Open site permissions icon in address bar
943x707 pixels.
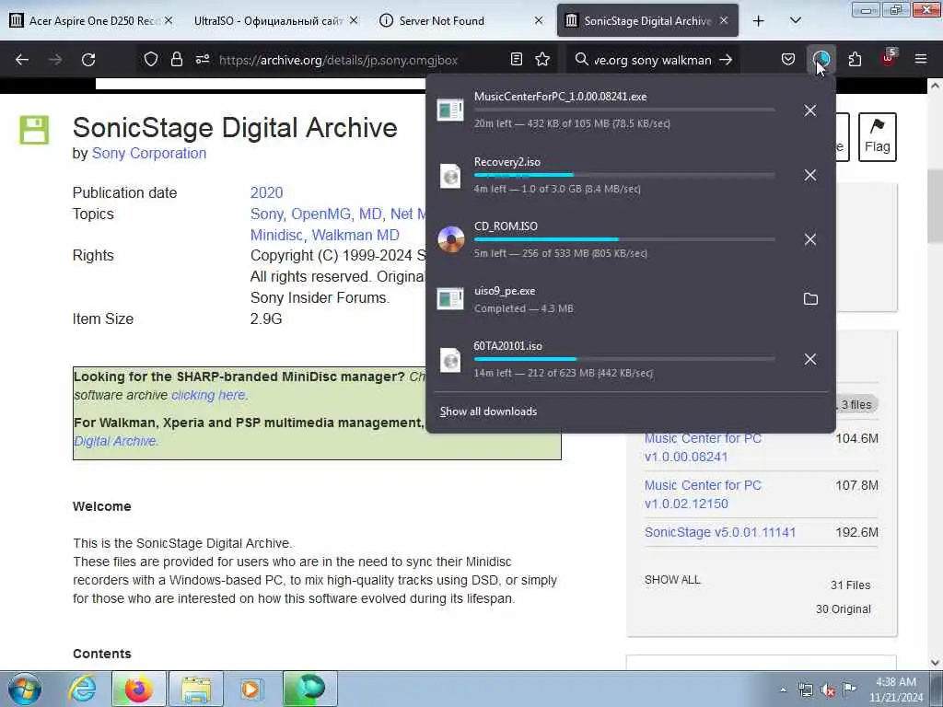pos(202,60)
